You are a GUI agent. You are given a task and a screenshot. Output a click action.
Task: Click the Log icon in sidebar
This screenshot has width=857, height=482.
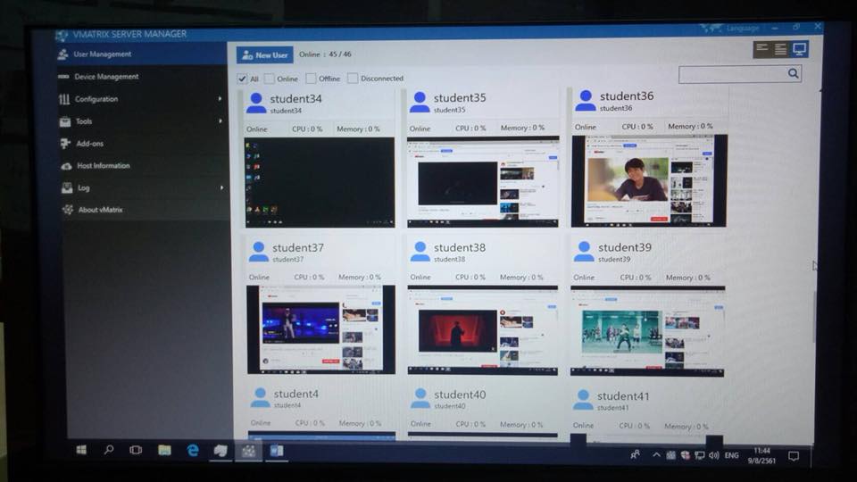point(67,188)
